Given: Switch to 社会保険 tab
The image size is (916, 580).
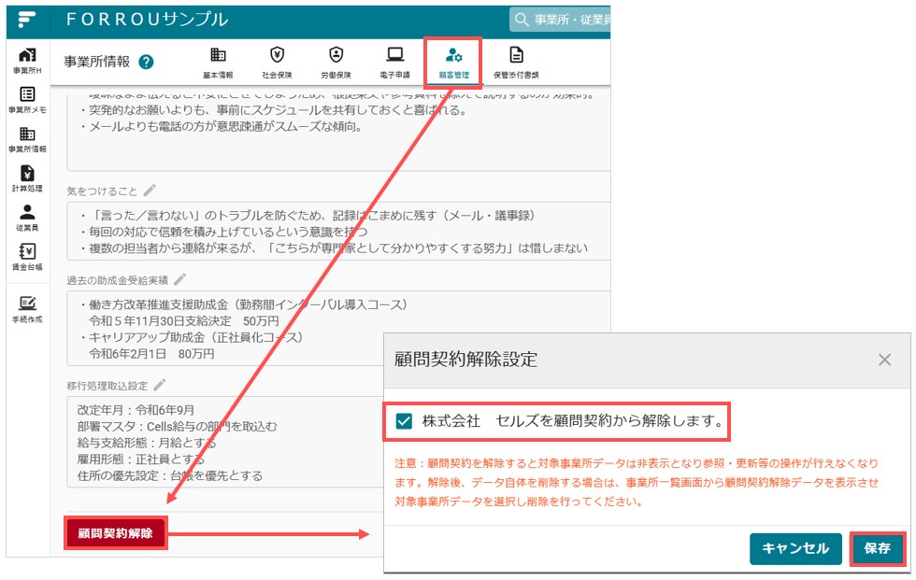Looking at the screenshot, I should (277, 63).
